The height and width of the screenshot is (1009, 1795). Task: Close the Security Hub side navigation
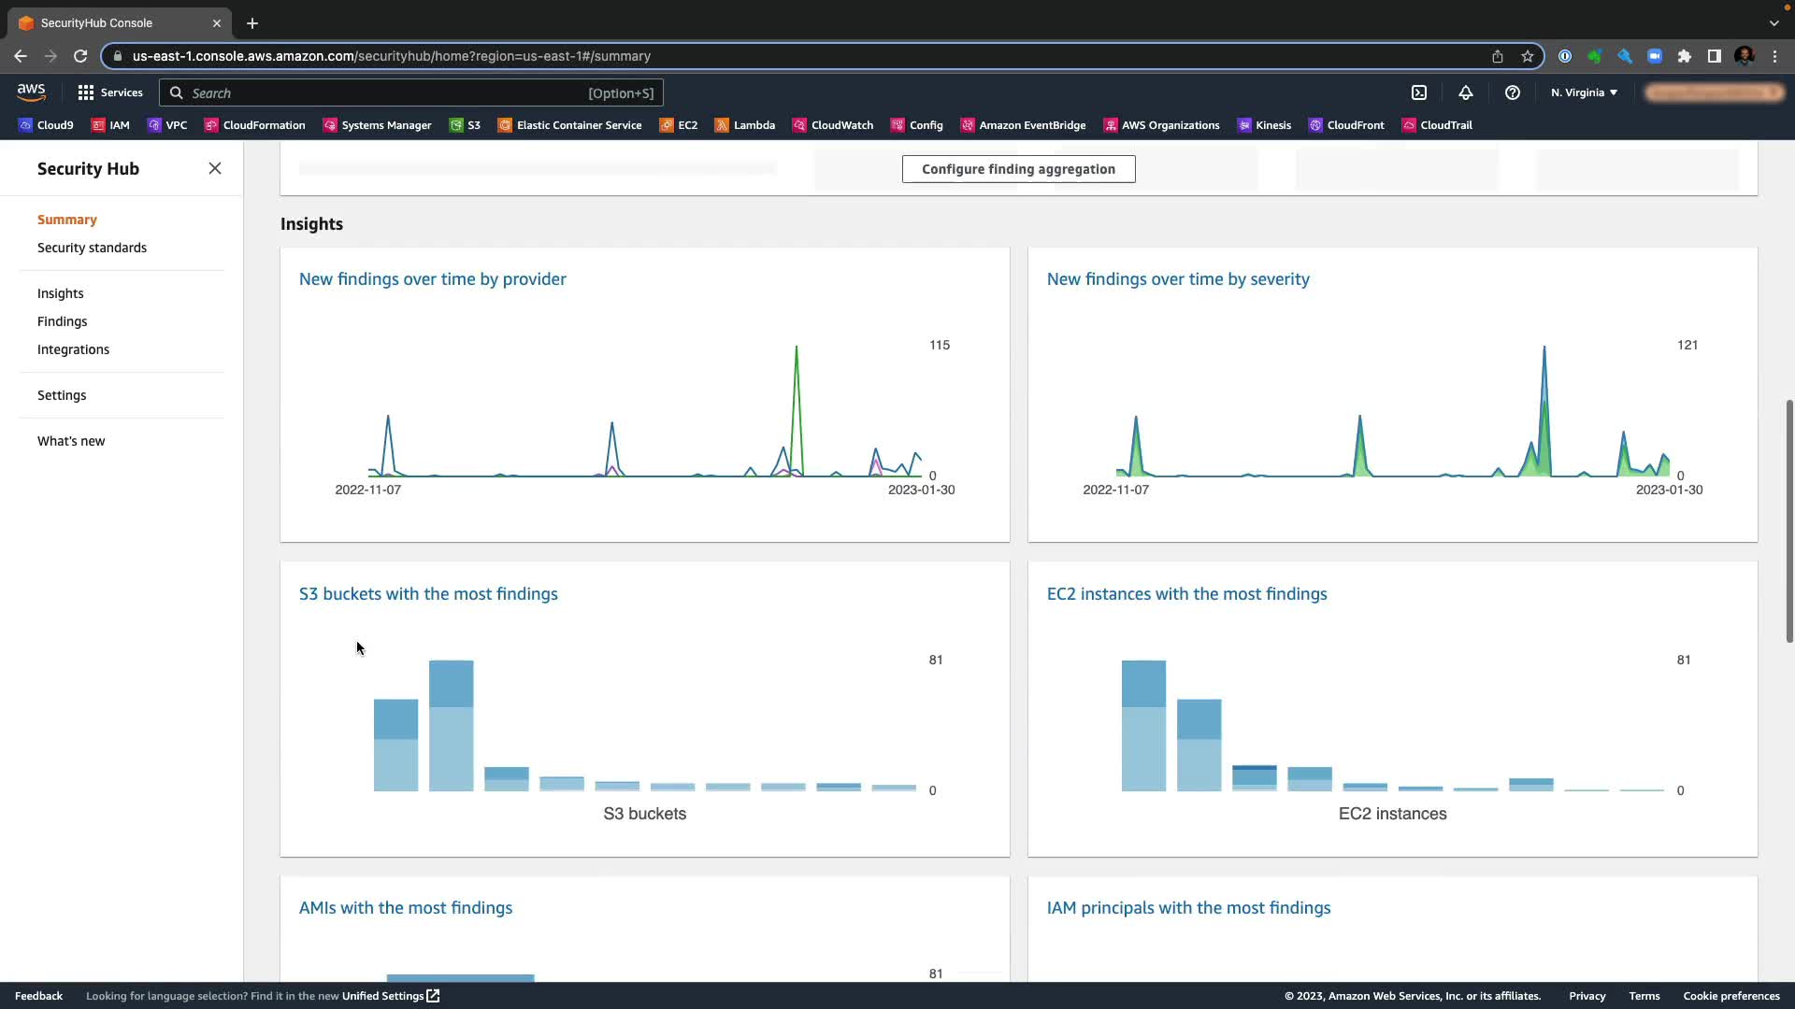(215, 168)
